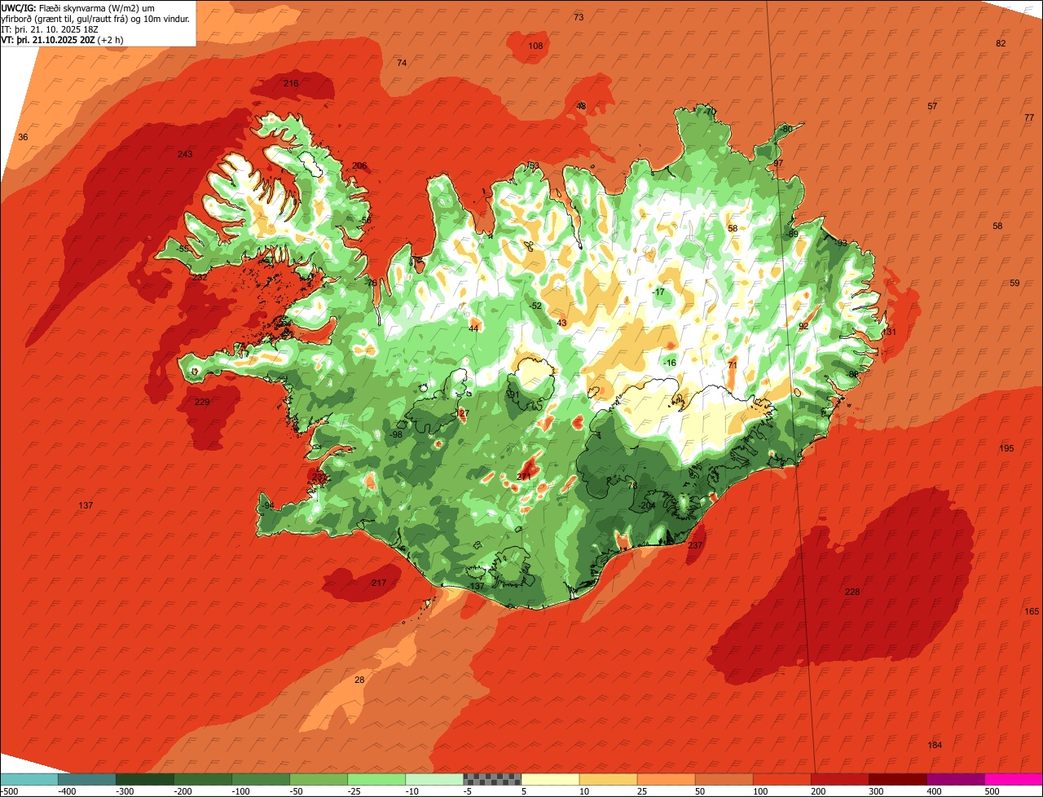Click the value 216 in the dark red patch

(x=291, y=84)
